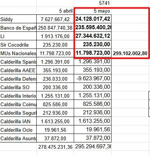This screenshot has width=150, height=155.
Task: Click the 5 abril header cell
Action: click(55, 11)
